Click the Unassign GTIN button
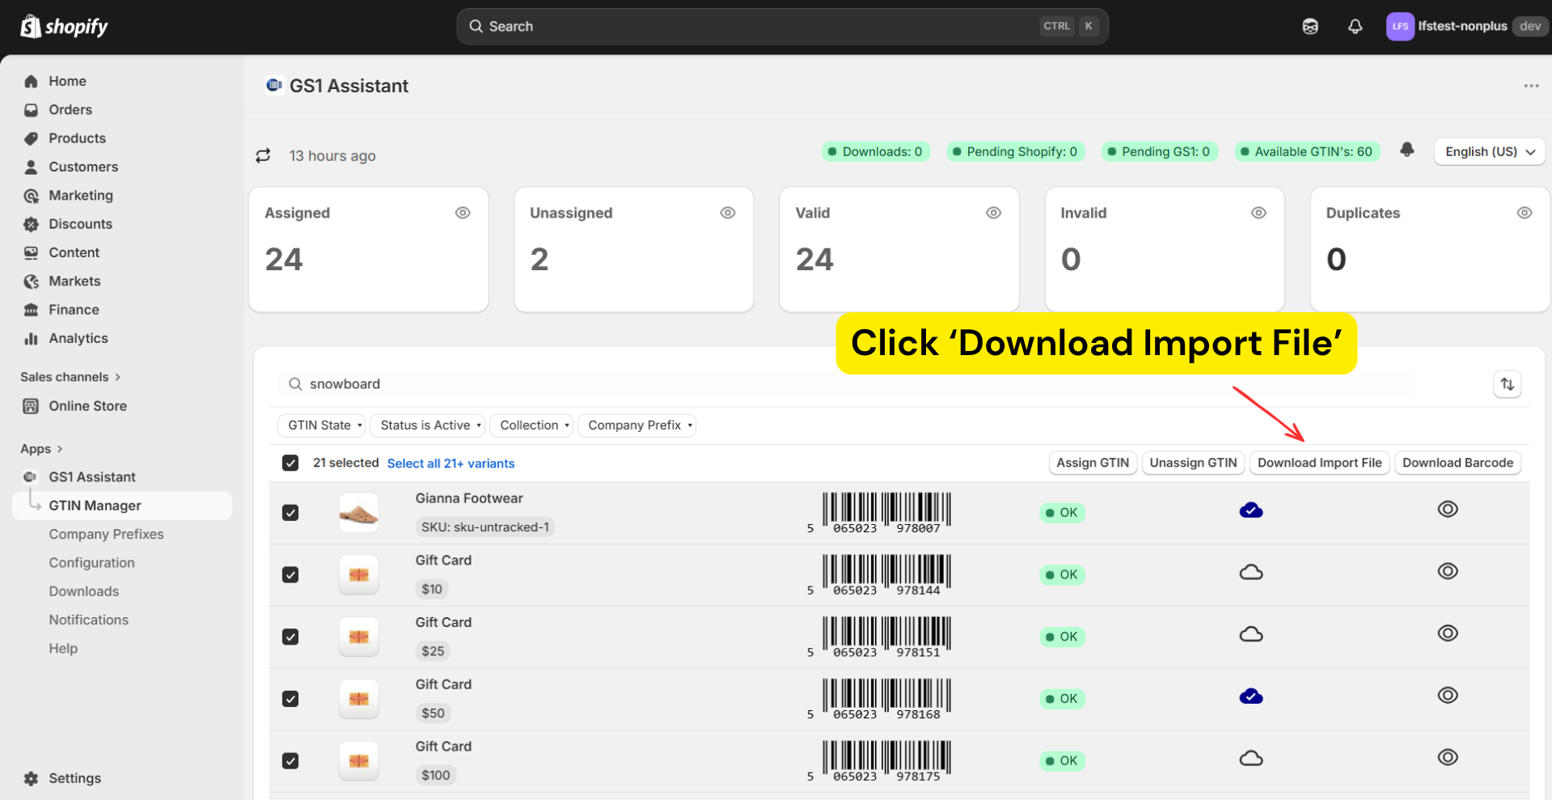Image resolution: width=1552 pixels, height=800 pixels. click(x=1194, y=463)
